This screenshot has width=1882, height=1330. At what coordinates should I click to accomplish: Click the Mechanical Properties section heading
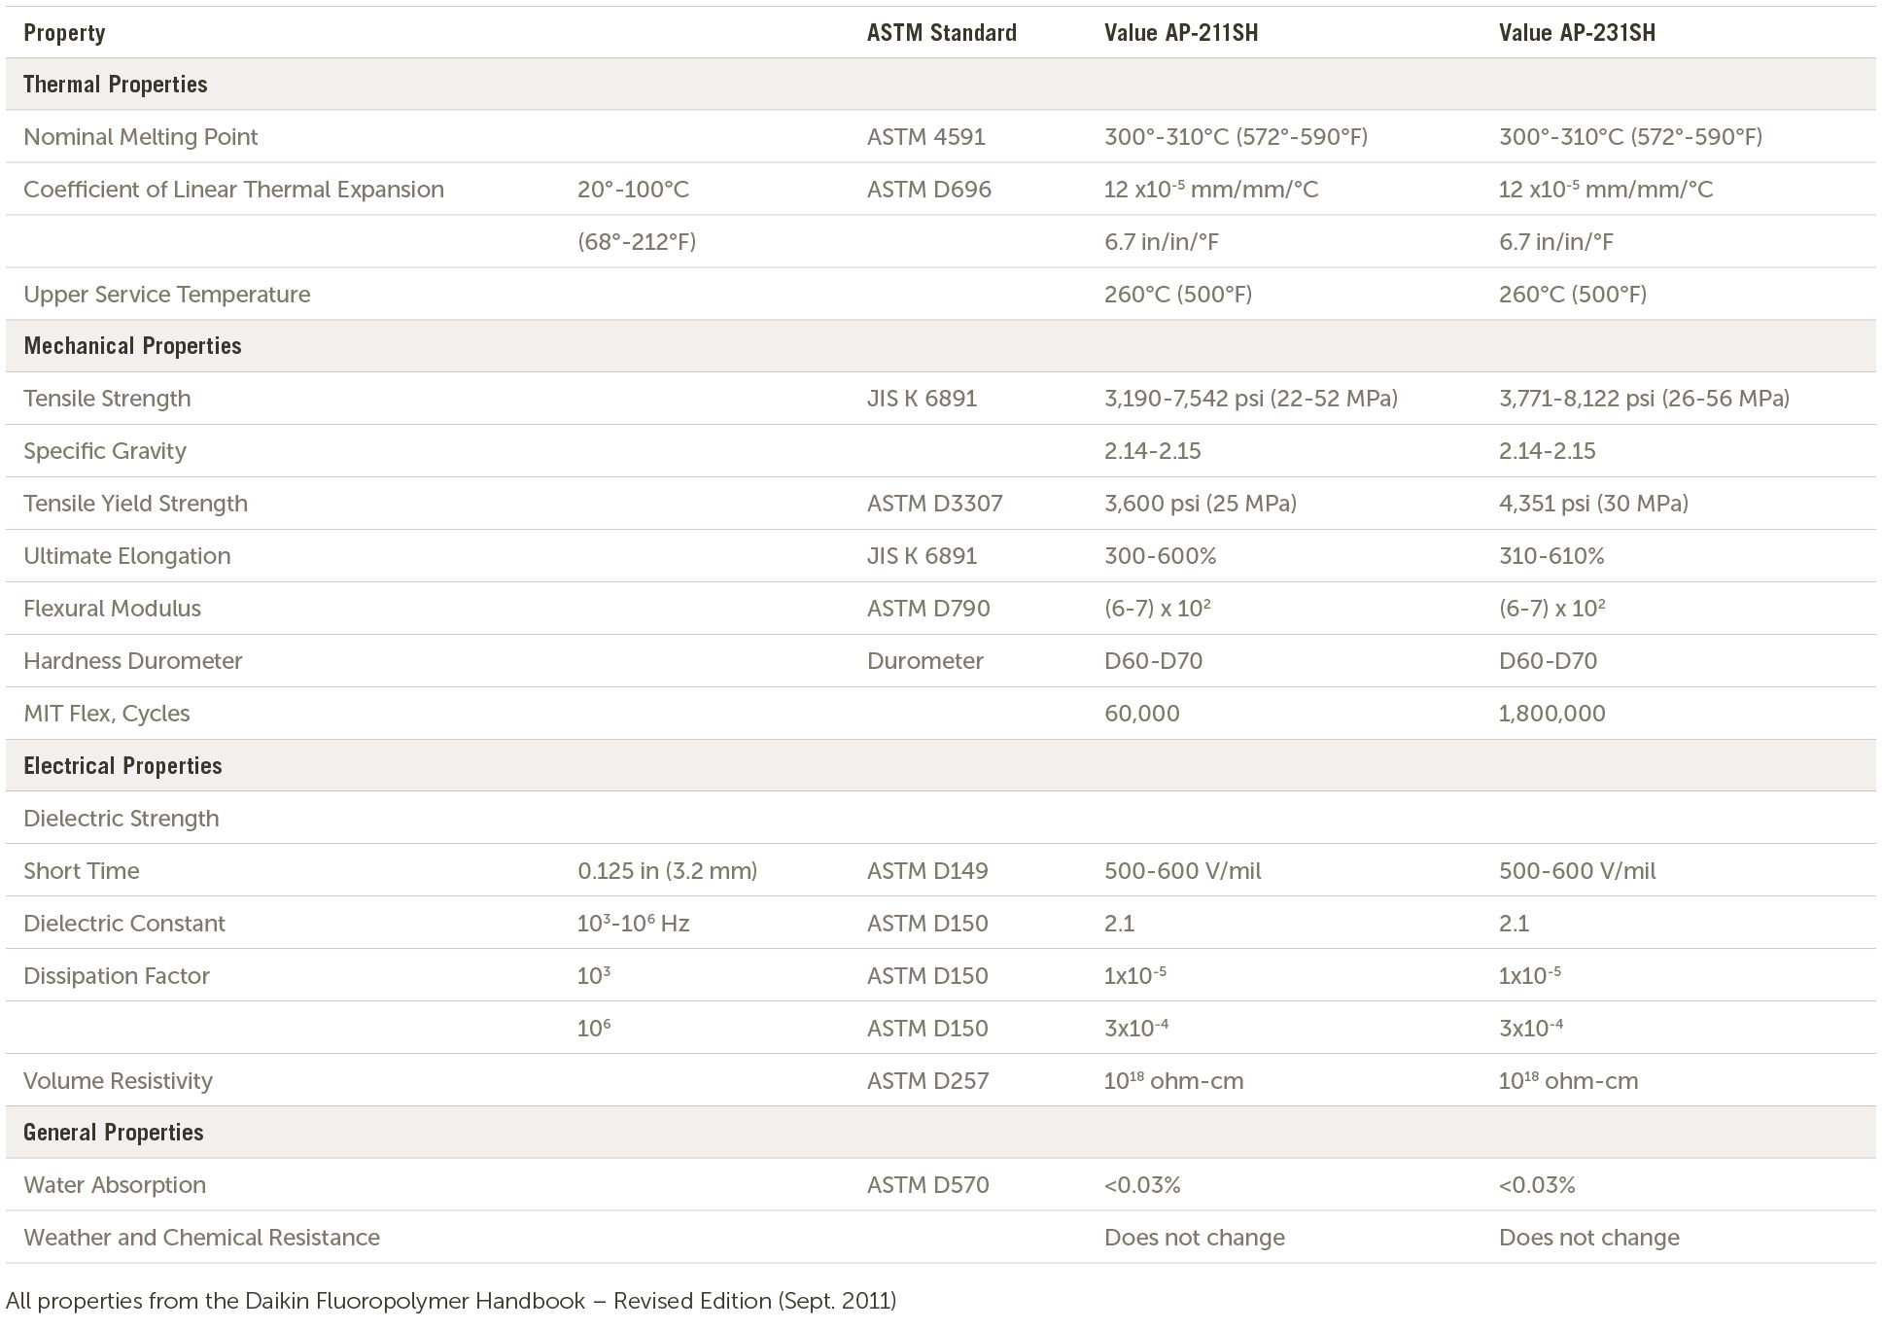coord(132,346)
